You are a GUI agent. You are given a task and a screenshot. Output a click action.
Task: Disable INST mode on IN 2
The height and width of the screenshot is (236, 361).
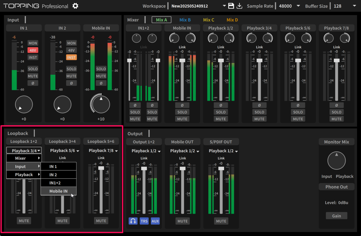tap(71, 57)
